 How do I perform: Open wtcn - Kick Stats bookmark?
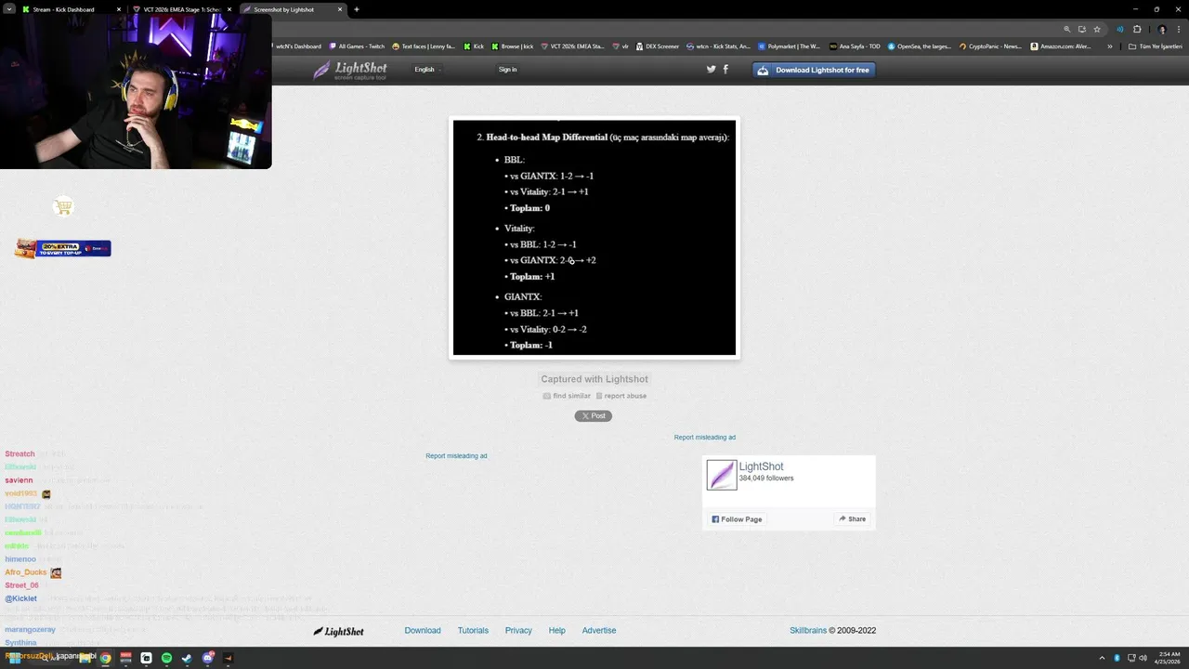pos(719,46)
